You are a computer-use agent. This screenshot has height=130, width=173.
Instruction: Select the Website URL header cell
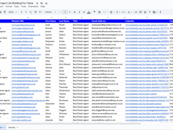click(28, 21)
